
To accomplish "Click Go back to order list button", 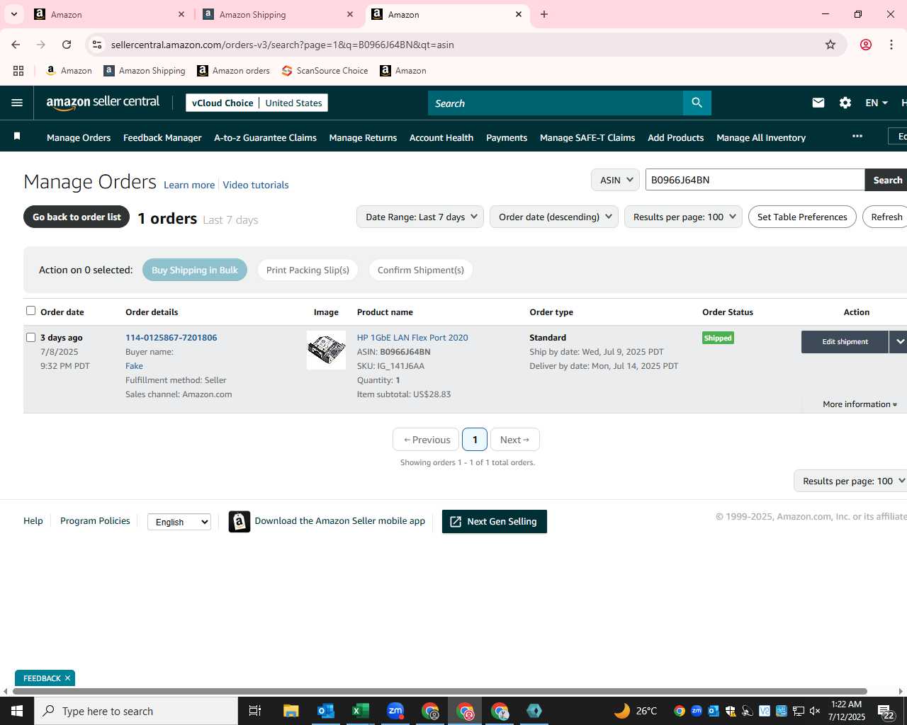I will tap(77, 217).
